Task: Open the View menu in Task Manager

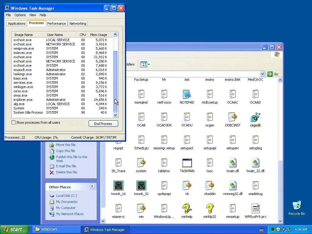Action: tap(33, 15)
